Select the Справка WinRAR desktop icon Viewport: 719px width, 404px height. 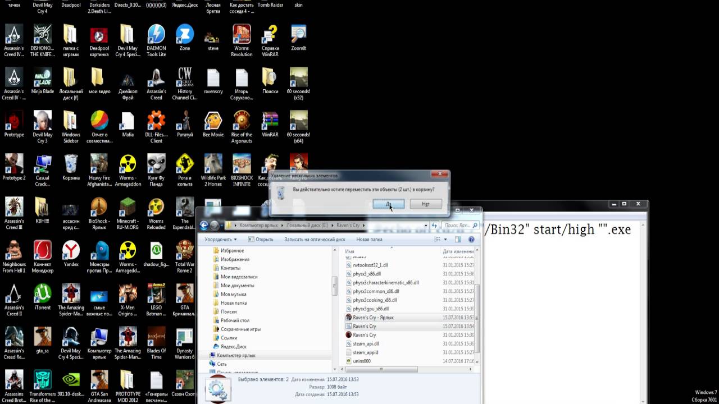pyautogui.click(x=270, y=41)
